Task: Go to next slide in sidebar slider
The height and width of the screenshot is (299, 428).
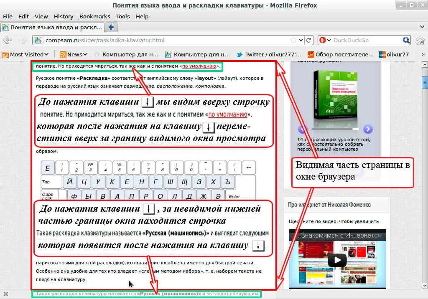Action: click(x=368, y=129)
